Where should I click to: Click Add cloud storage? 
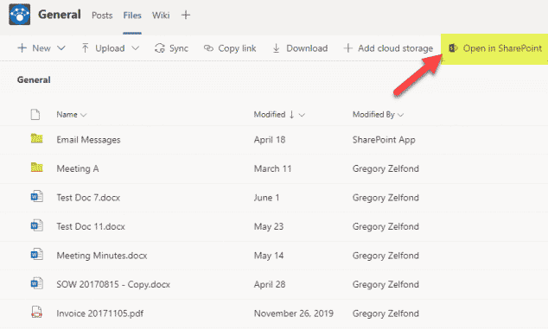tap(388, 48)
